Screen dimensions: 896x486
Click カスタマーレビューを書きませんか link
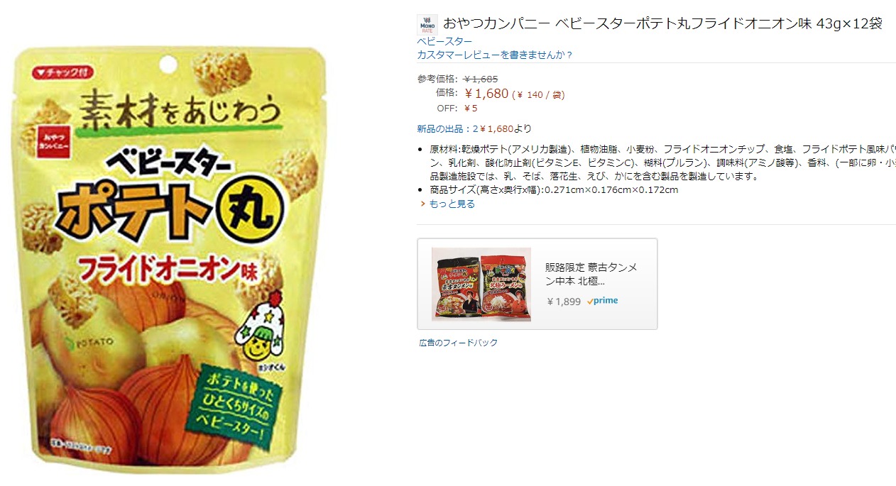tap(495, 55)
